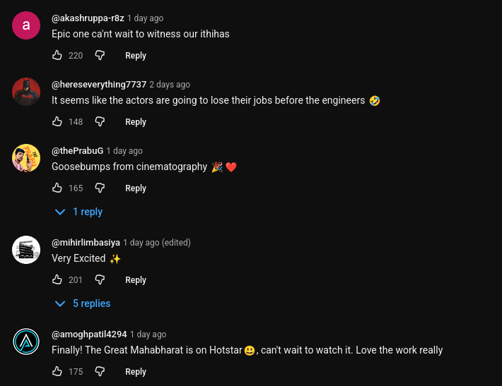Dislike @mihirlimbasiya's comment

click(x=100, y=279)
